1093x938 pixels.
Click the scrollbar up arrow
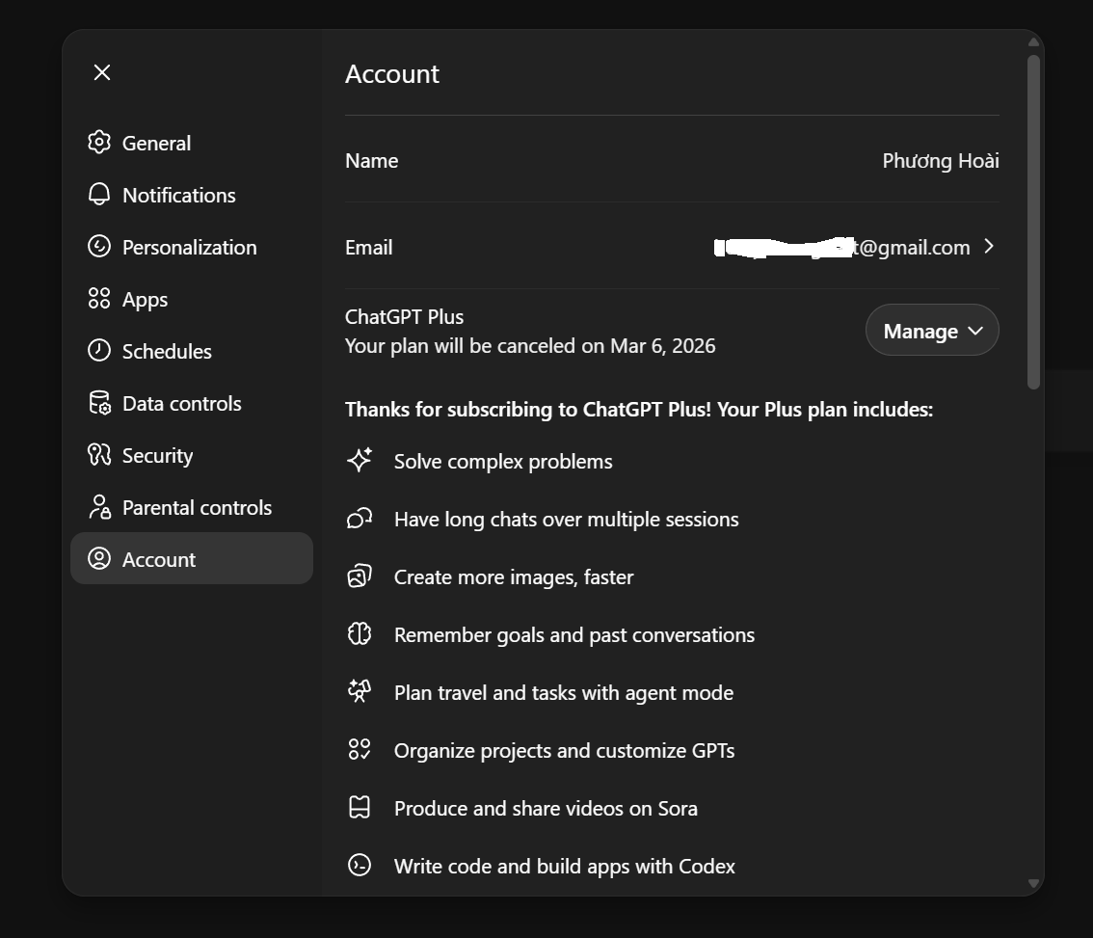click(1034, 42)
